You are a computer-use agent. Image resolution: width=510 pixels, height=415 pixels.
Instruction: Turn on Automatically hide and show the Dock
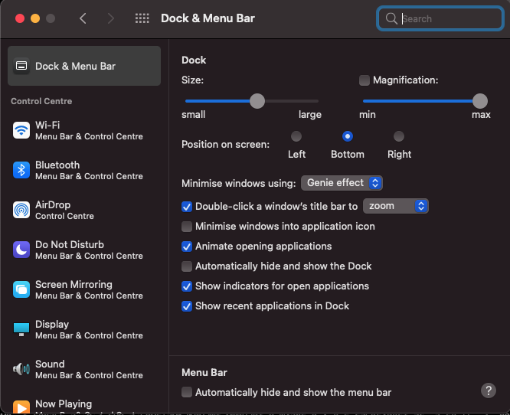tap(187, 266)
